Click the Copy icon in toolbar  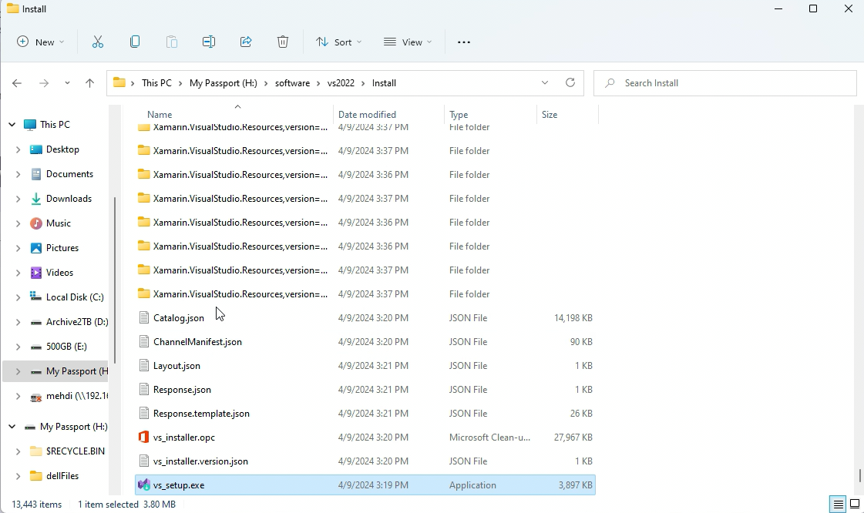pyautogui.click(x=134, y=42)
